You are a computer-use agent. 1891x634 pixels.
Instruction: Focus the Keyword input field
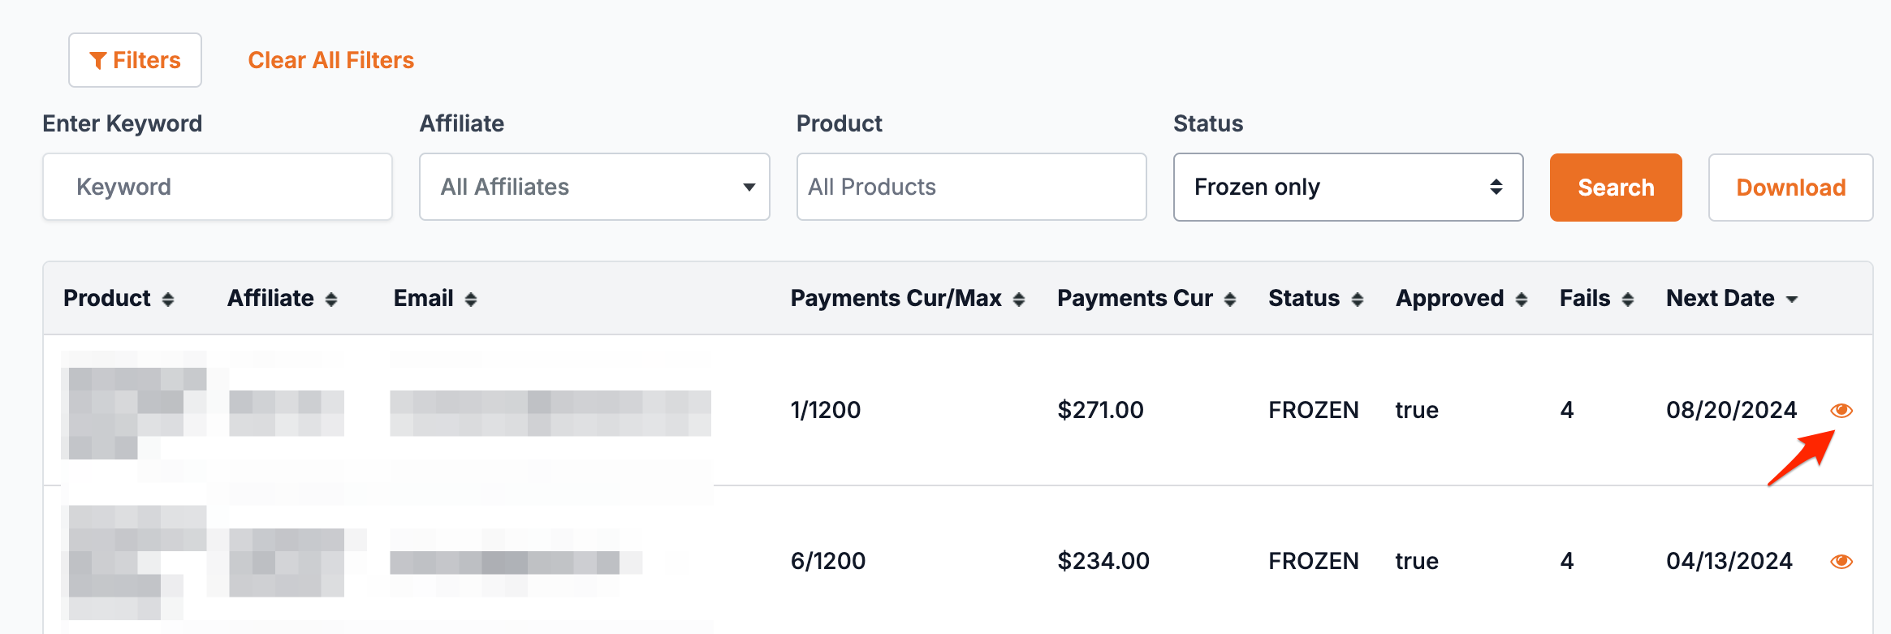[x=218, y=187]
